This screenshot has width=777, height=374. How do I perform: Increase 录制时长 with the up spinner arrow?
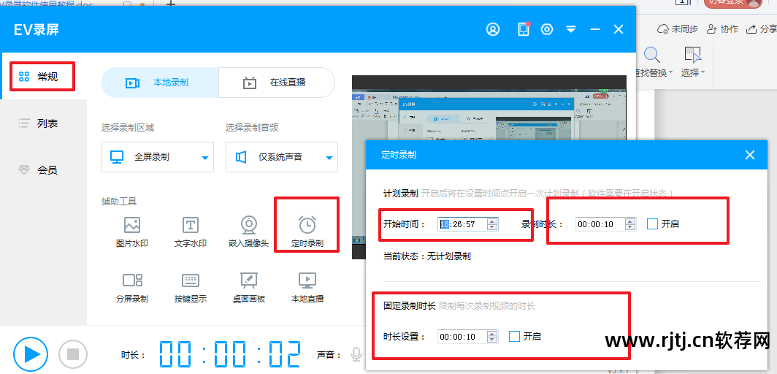click(x=629, y=221)
